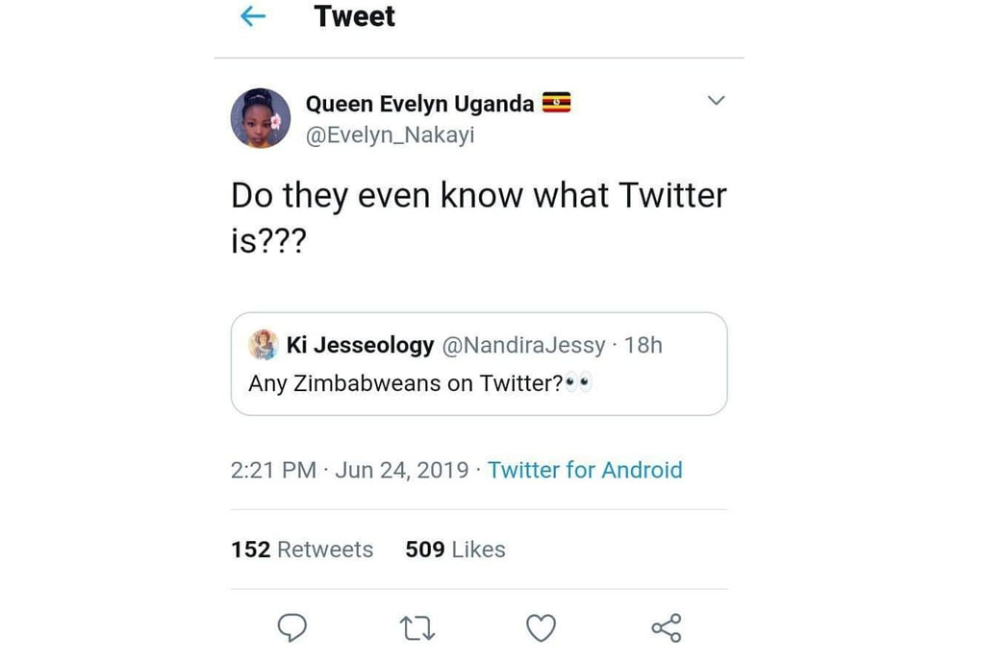This screenshot has height=661, width=985.
Task: Open the Twitter for Android link
Action: [x=585, y=470]
